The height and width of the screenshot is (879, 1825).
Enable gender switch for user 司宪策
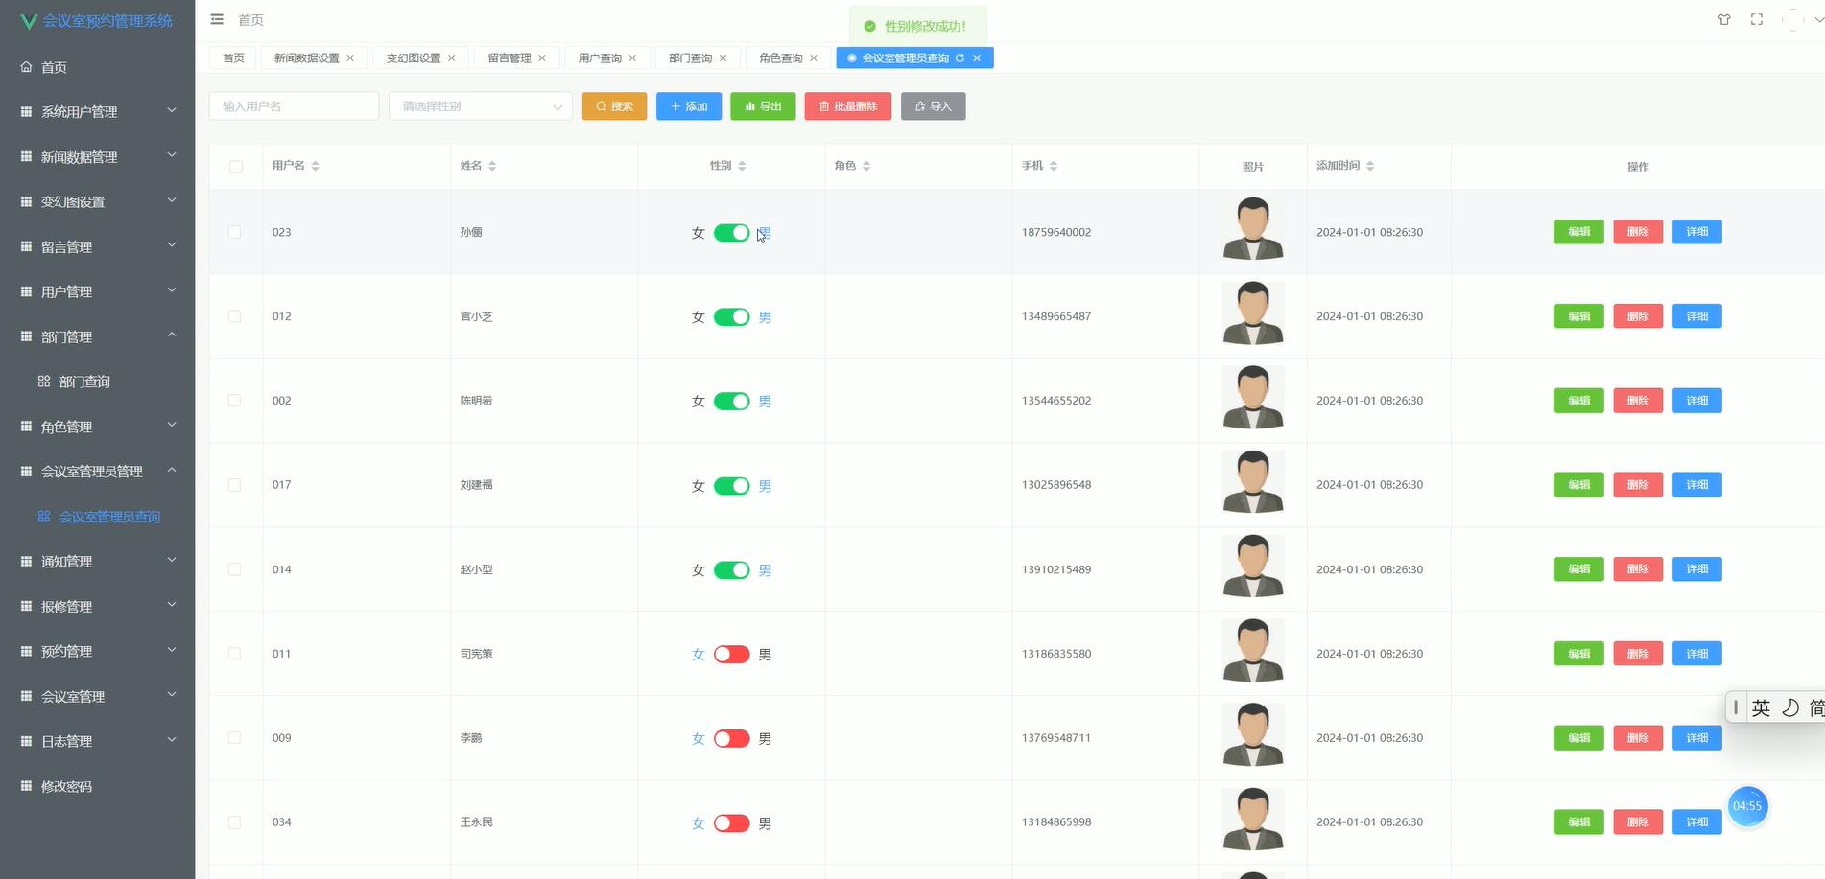[731, 654]
